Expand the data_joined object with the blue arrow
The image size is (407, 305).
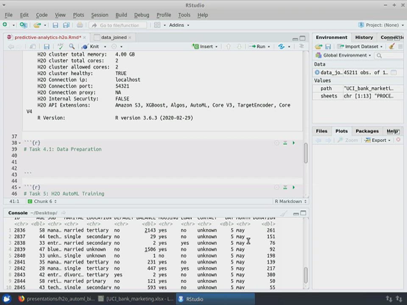pyautogui.click(x=317, y=72)
